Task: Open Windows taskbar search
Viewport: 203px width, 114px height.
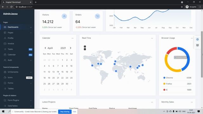Action: (x=9, y=111)
